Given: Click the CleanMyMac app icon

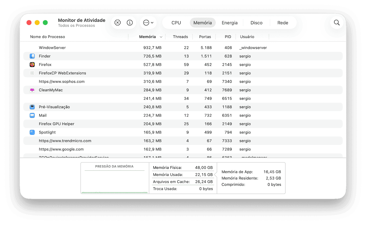Looking at the screenshot, I should (32, 90).
